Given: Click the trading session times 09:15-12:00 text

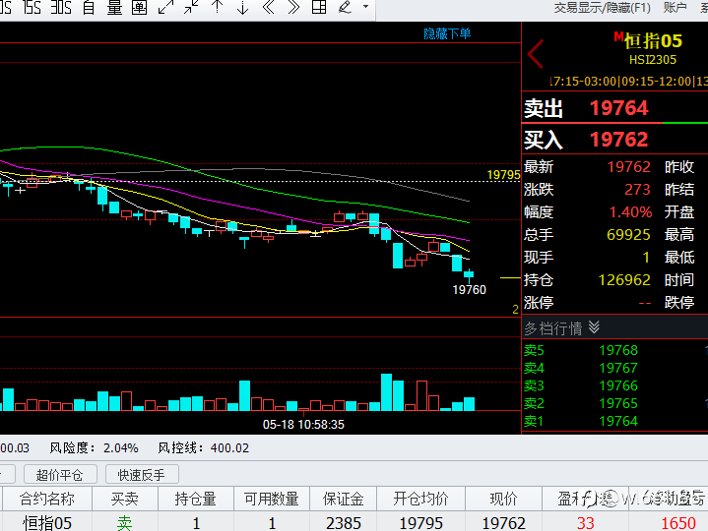Looking at the screenshot, I should click(657, 82).
